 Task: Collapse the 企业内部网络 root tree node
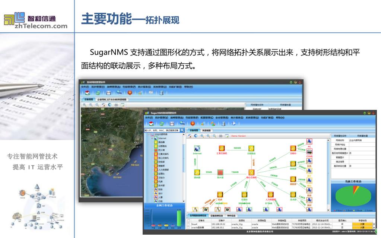(x=149, y=134)
